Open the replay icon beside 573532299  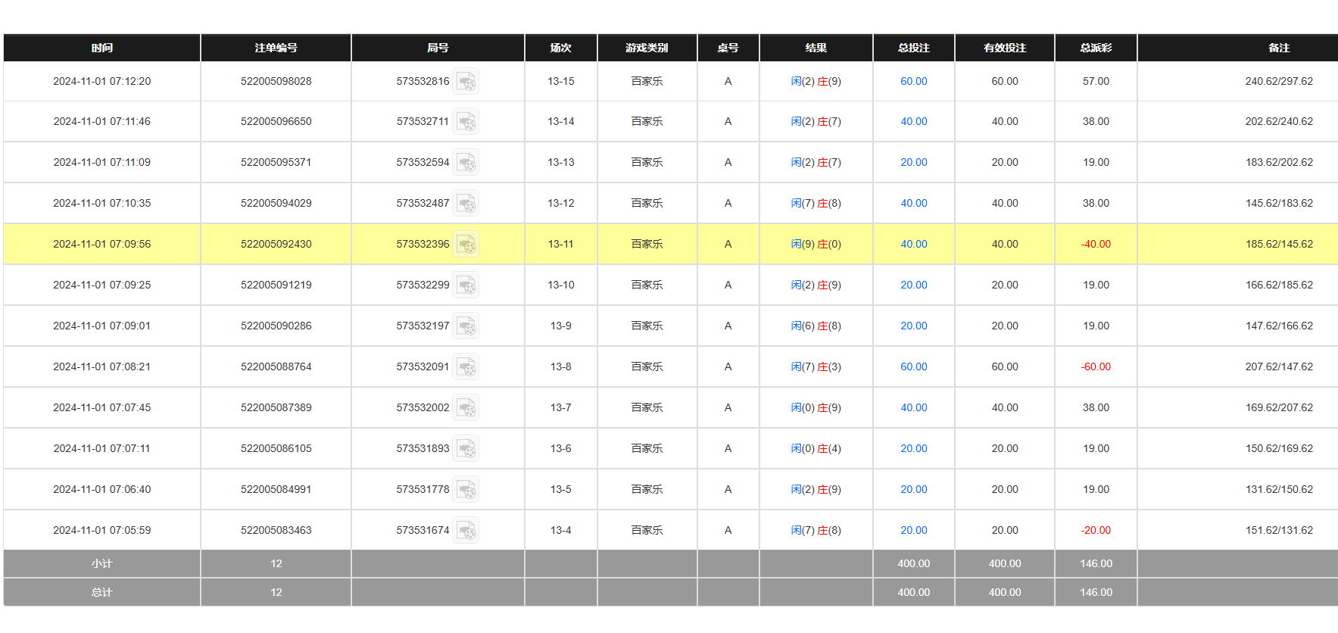pos(466,285)
